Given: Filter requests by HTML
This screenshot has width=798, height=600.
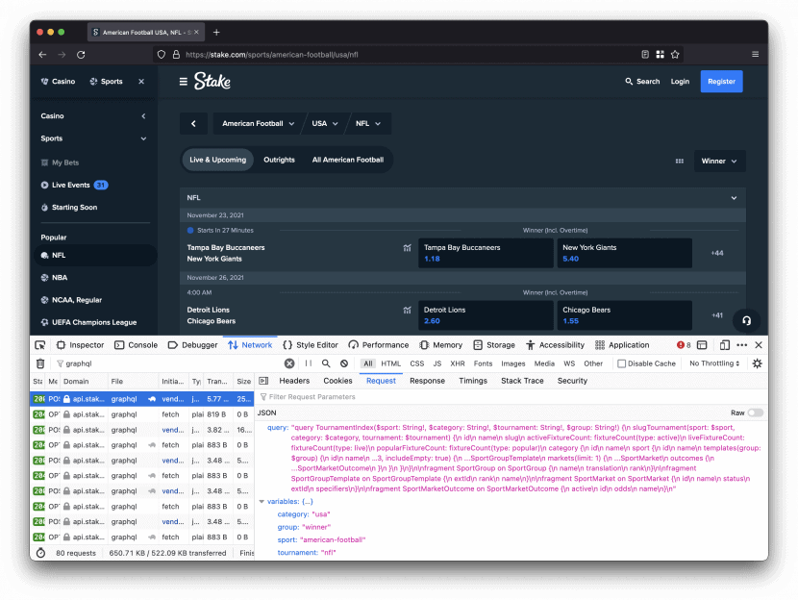Looking at the screenshot, I should click(x=391, y=363).
